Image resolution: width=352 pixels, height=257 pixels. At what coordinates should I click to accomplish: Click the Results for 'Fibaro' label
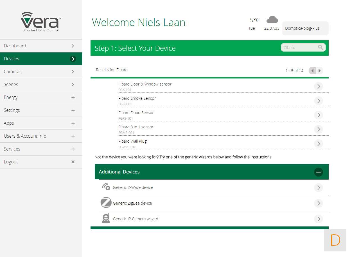pyautogui.click(x=112, y=70)
